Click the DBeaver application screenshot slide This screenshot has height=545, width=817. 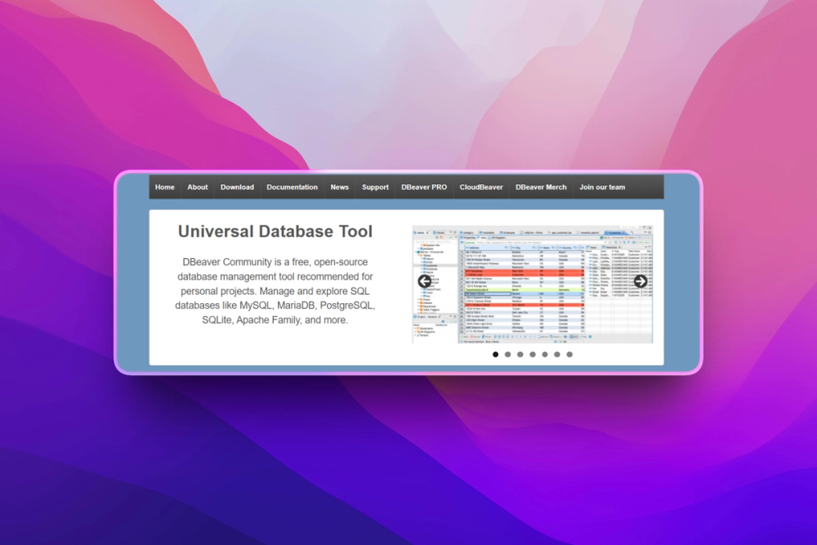(x=533, y=284)
